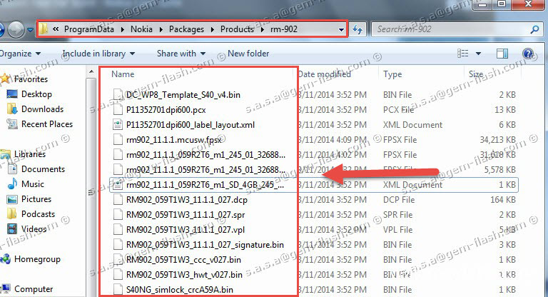This screenshot has width=548, height=297.
Task: Sort by Name column header
Action: coord(123,74)
